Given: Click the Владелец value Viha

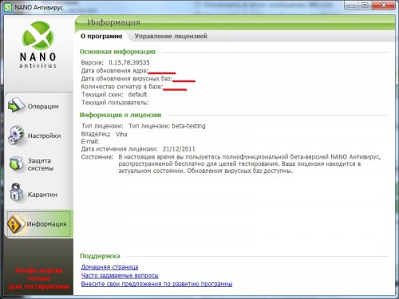Looking at the screenshot, I should point(121,134).
